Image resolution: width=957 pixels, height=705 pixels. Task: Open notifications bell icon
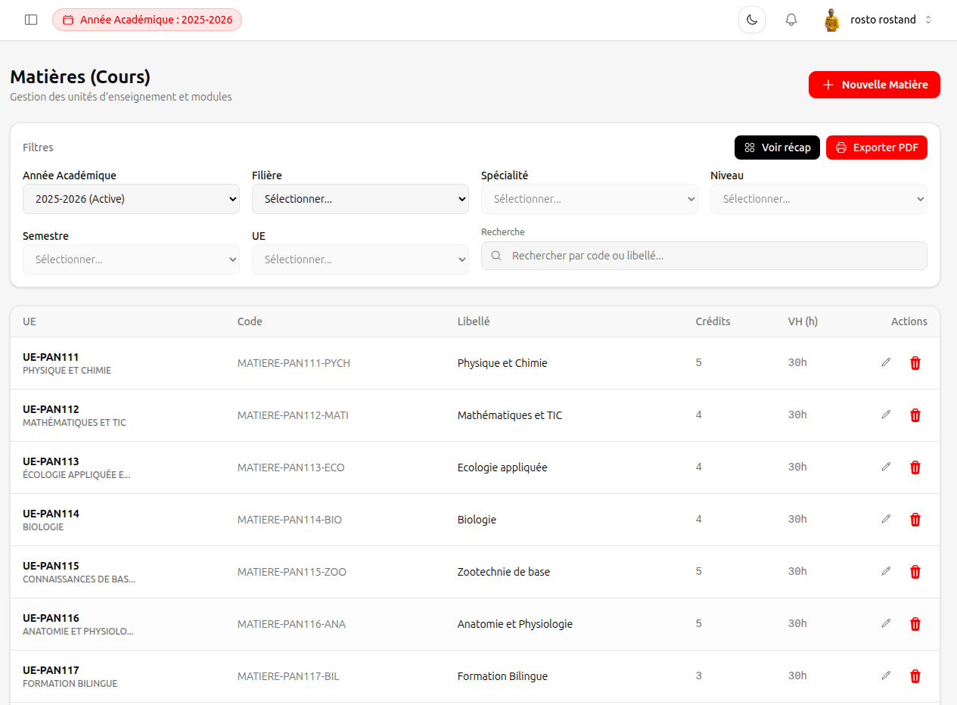point(791,20)
